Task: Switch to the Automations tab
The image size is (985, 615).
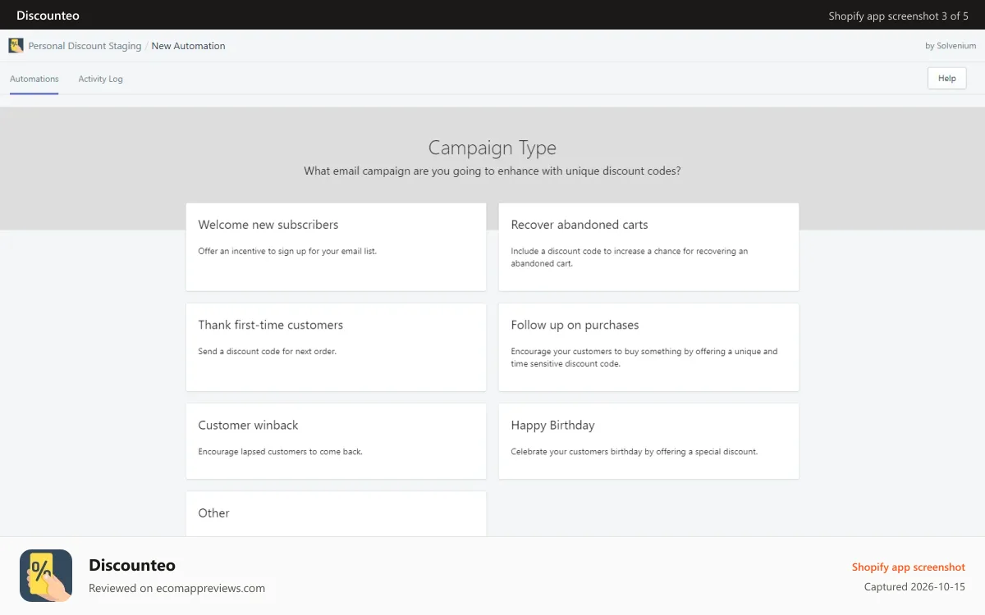Action: click(x=34, y=79)
